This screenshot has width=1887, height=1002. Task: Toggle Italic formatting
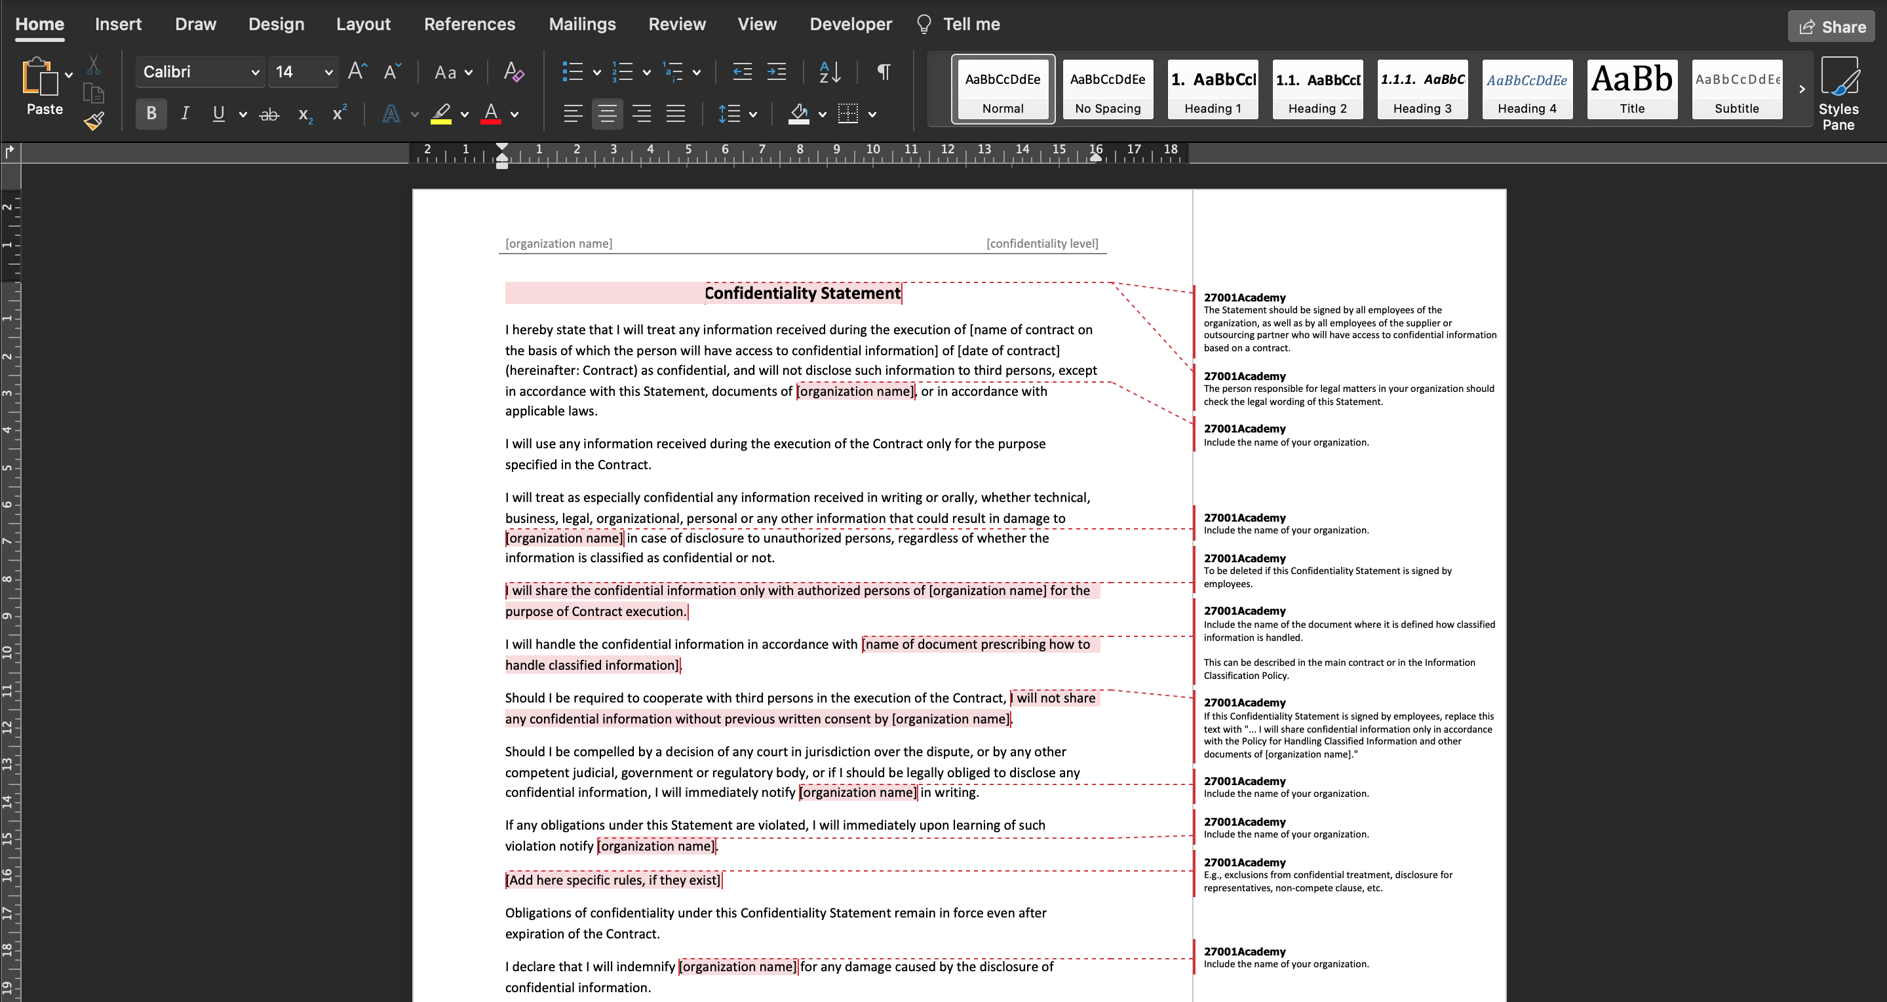185,113
